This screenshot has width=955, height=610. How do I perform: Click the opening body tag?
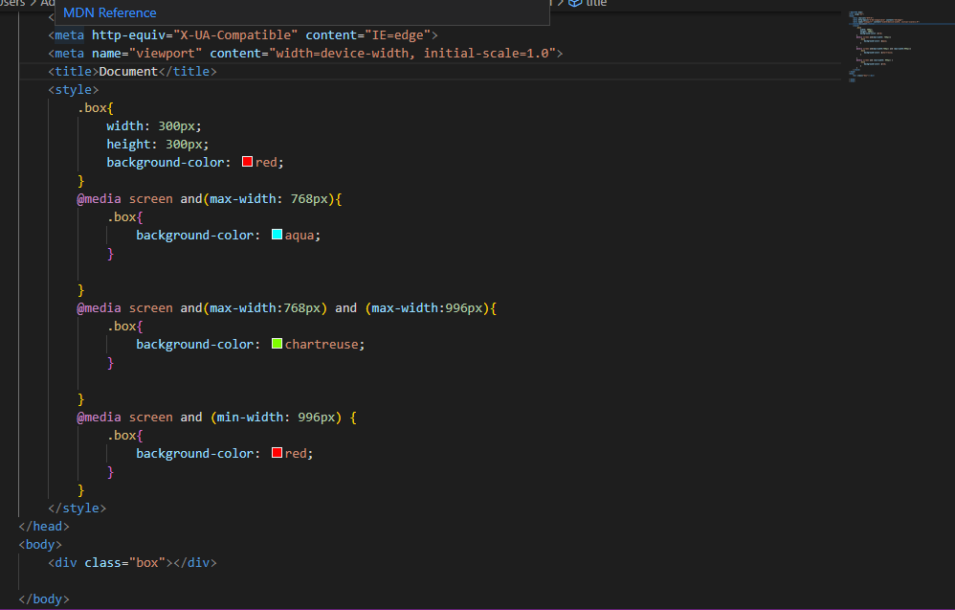(40, 545)
